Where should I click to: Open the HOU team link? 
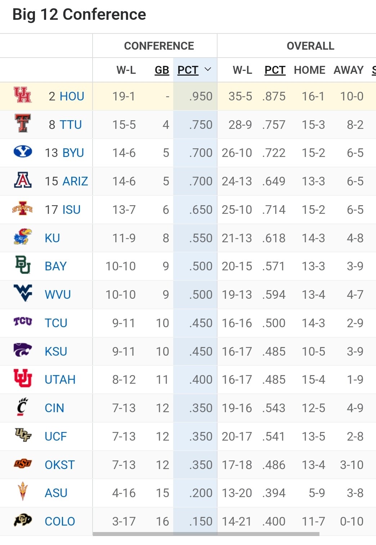coord(72,96)
